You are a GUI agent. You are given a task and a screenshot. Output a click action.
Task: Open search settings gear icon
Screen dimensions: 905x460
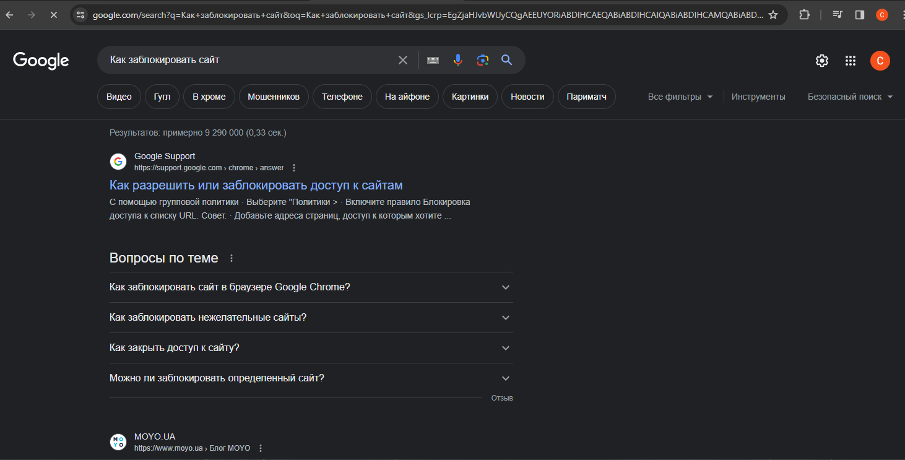click(821, 61)
